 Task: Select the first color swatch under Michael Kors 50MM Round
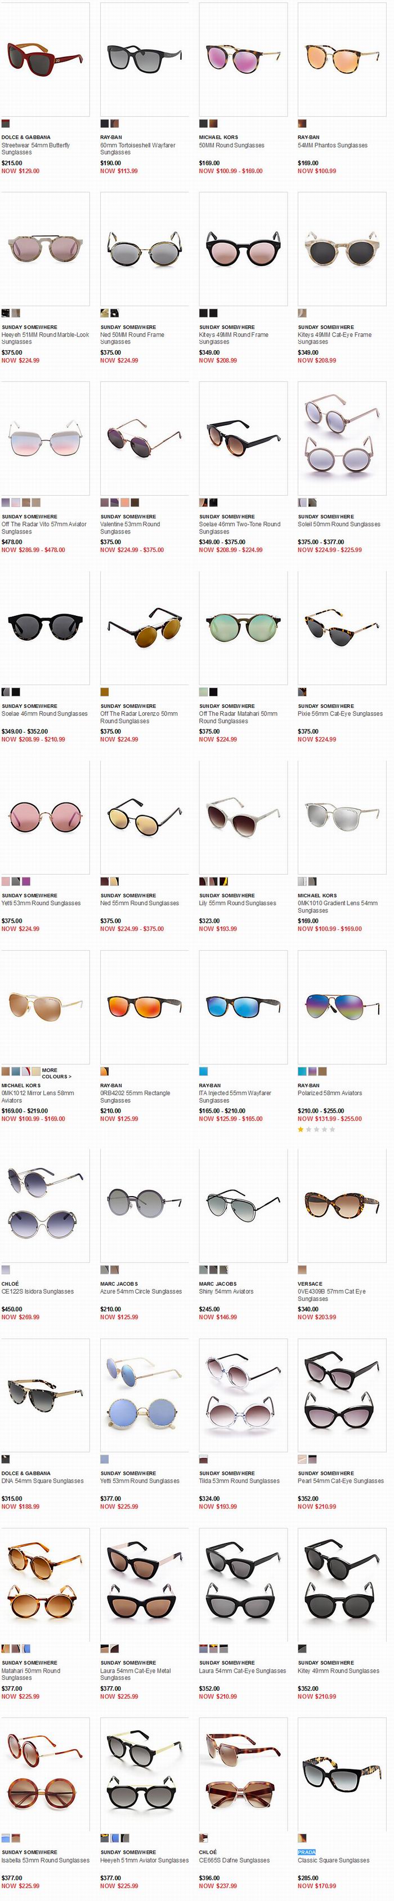click(203, 124)
